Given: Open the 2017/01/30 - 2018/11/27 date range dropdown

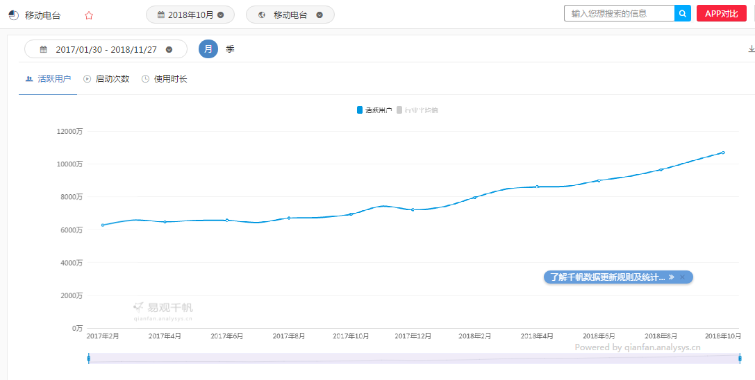Looking at the screenshot, I should [106, 49].
